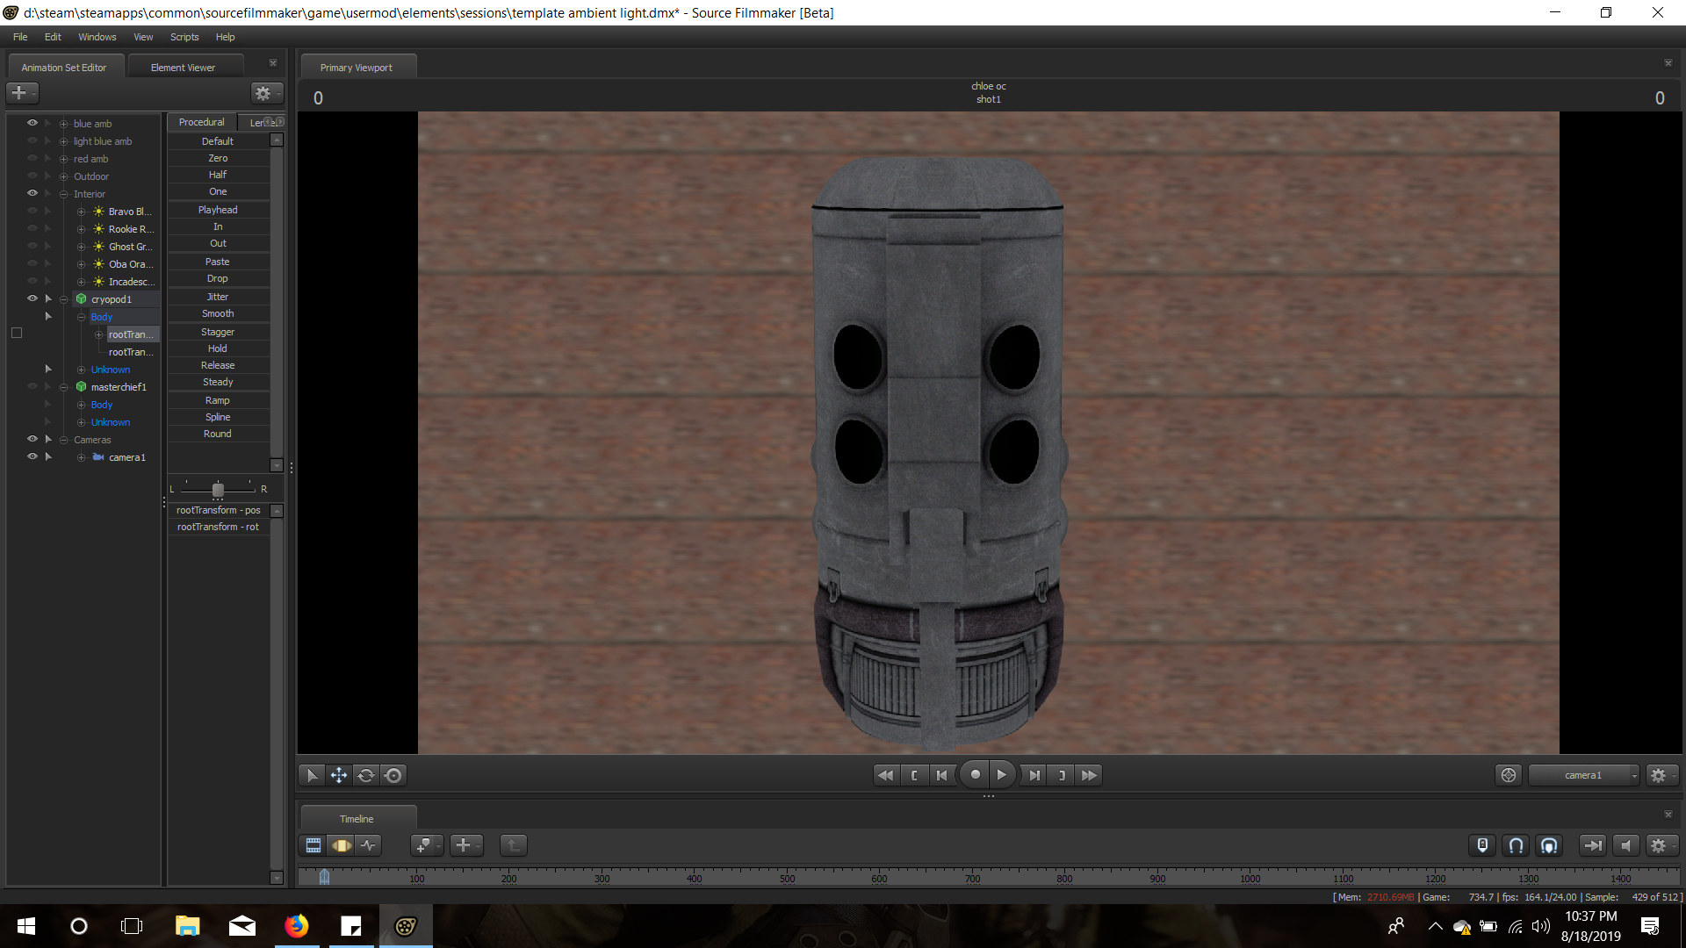1686x948 pixels.
Task: Switch to Clip Editor mode
Action: coord(313,845)
